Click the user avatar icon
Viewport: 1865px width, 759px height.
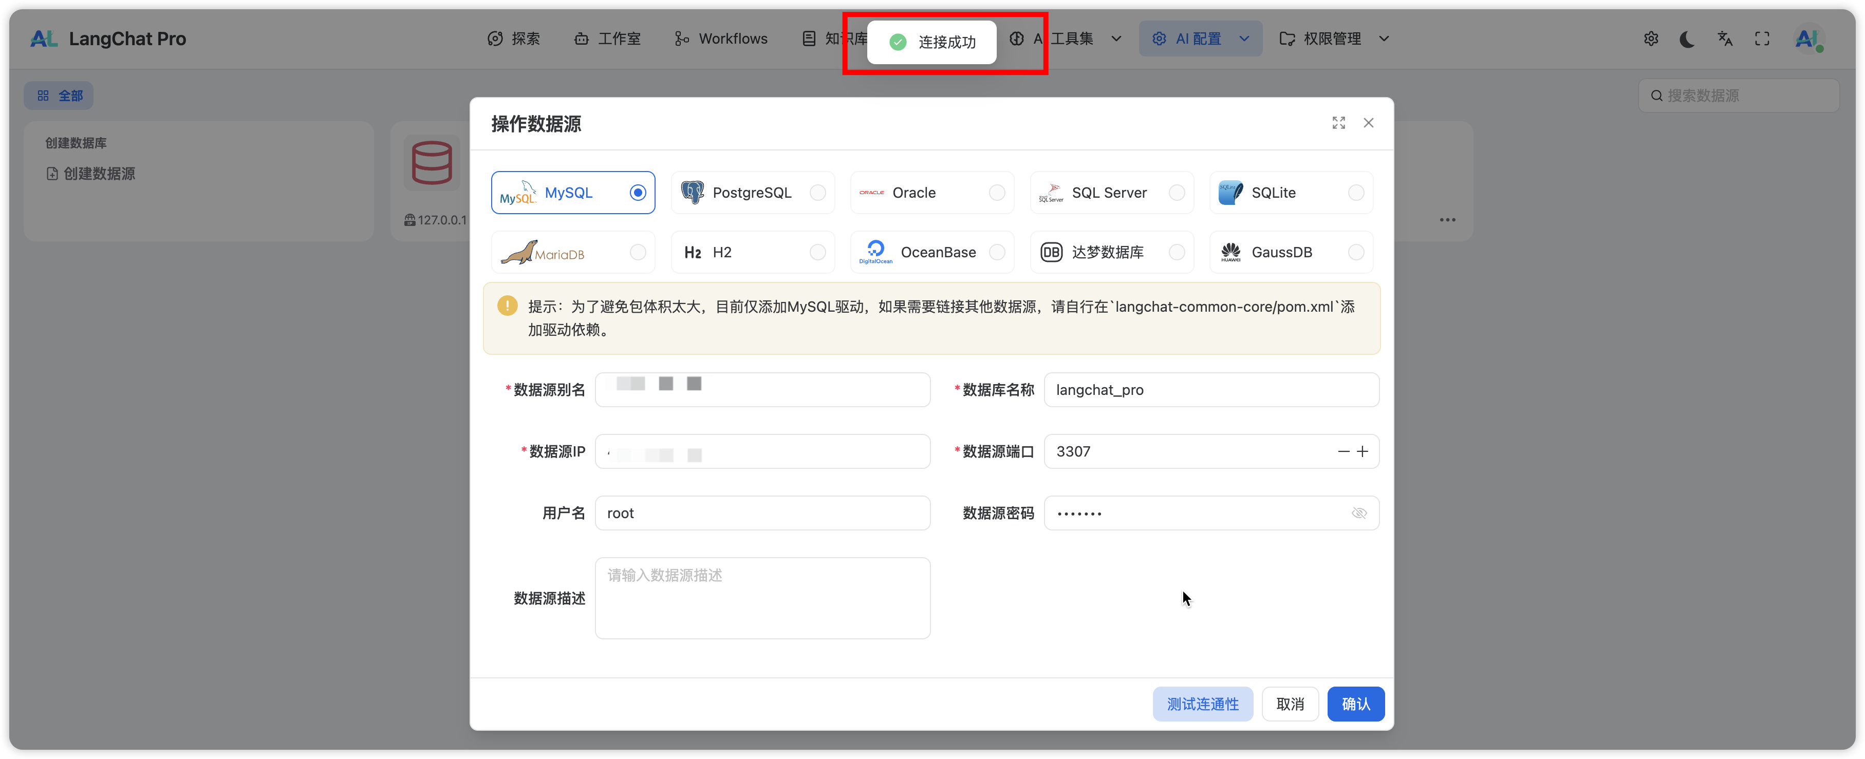(1808, 39)
